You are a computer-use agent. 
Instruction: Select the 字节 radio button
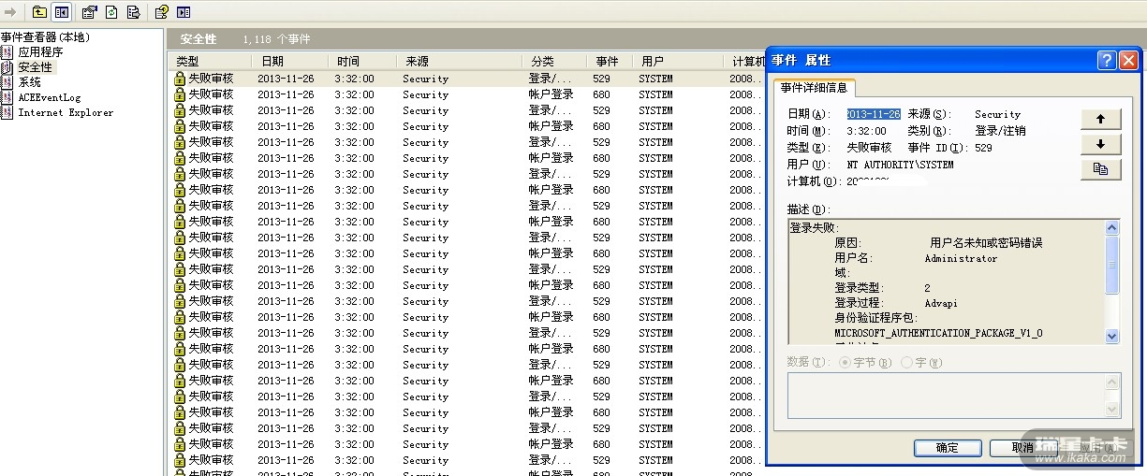[846, 362]
